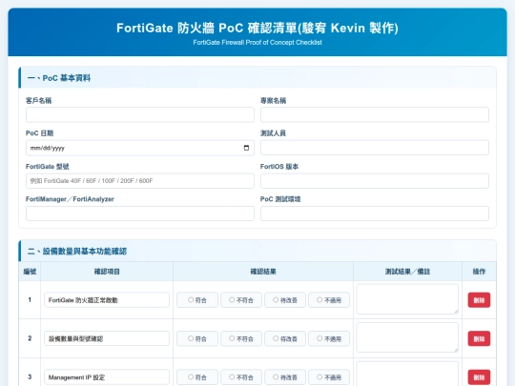This screenshot has width=515, height=386.
Task: Click the 客戶名稱 input field
Action: click(x=140, y=115)
